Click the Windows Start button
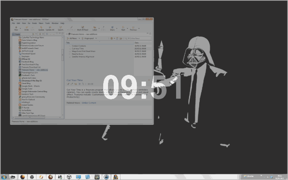The image size is (288, 180). 4,177
